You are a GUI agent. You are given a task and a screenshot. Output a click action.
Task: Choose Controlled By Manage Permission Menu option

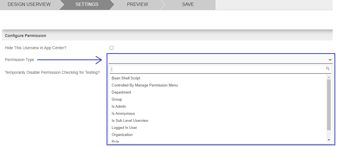point(145,85)
